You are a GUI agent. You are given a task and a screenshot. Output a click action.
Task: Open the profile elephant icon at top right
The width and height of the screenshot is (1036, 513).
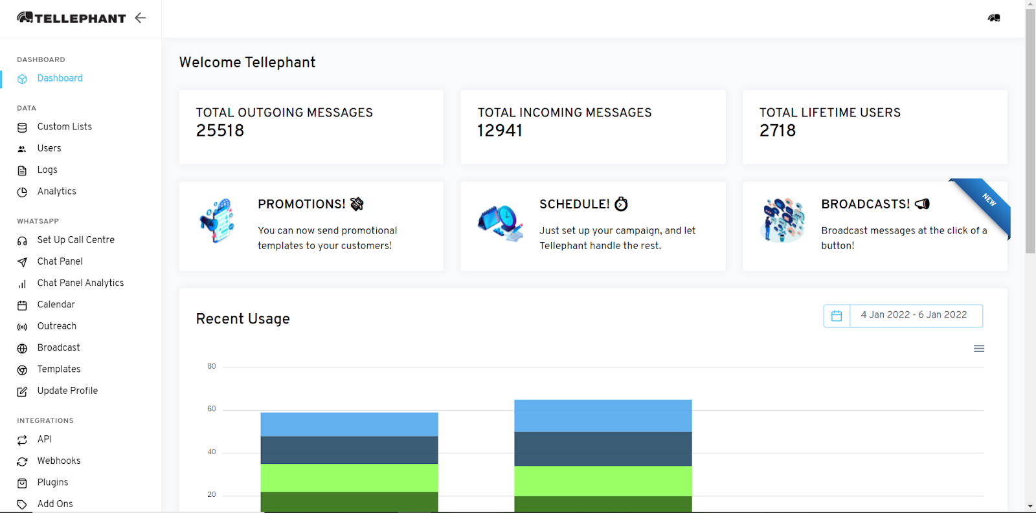[x=994, y=18]
